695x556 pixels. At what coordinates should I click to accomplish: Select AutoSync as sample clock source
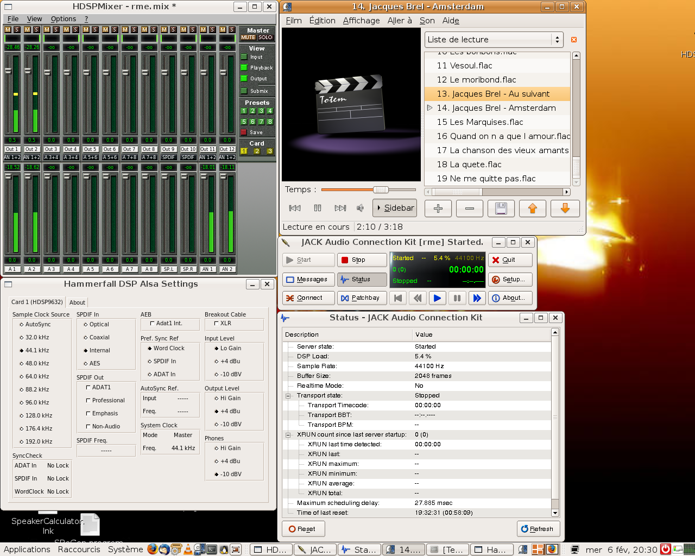pyautogui.click(x=35, y=324)
